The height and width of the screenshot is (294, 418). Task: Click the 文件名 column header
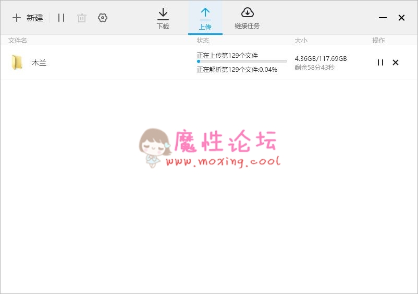point(18,41)
